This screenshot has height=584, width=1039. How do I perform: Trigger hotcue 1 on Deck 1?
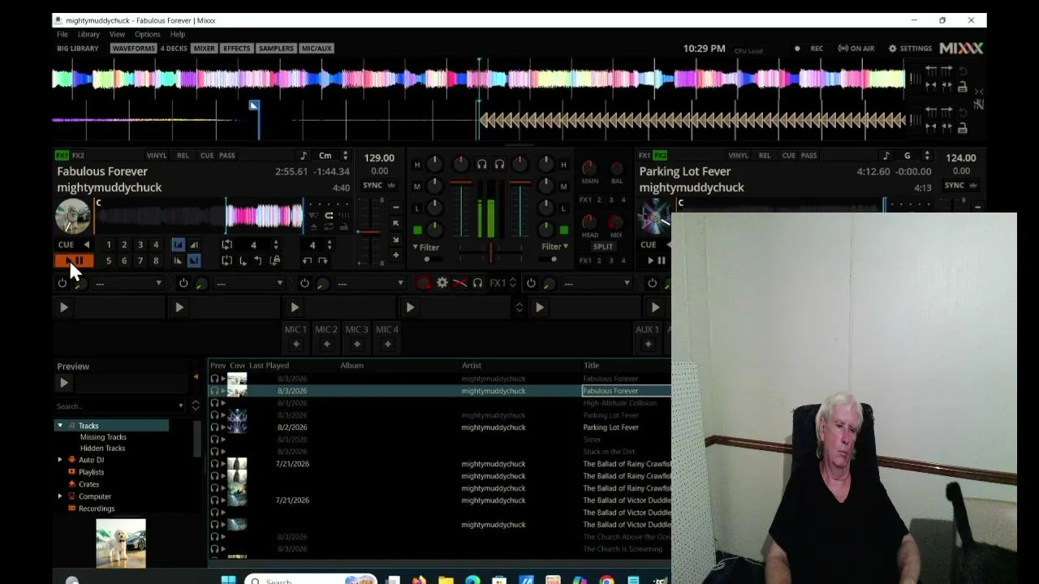tap(108, 244)
